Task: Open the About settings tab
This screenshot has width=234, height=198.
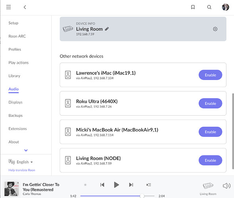Action: click(x=14, y=142)
